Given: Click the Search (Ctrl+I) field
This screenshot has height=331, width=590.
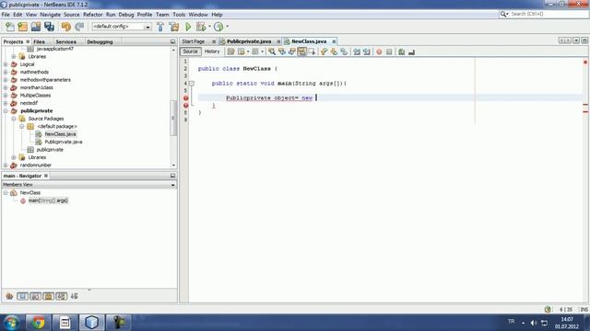Looking at the screenshot, I should 544,14.
